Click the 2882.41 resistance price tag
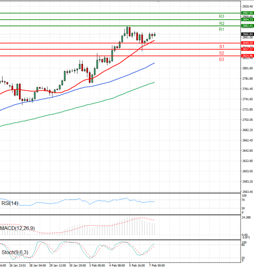 (247, 26)
